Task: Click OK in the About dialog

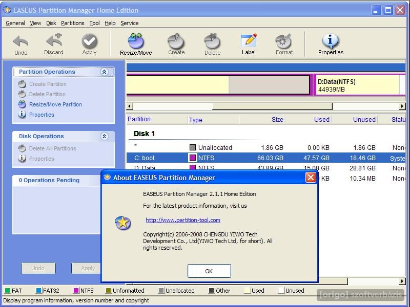Action: tap(209, 271)
